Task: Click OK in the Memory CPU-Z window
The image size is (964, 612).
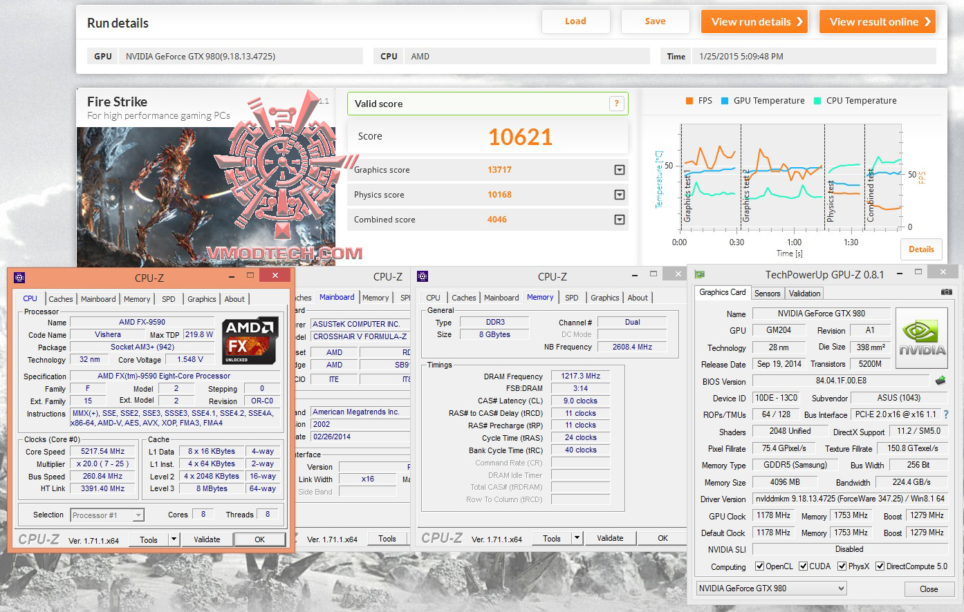Action: click(x=662, y=538)
